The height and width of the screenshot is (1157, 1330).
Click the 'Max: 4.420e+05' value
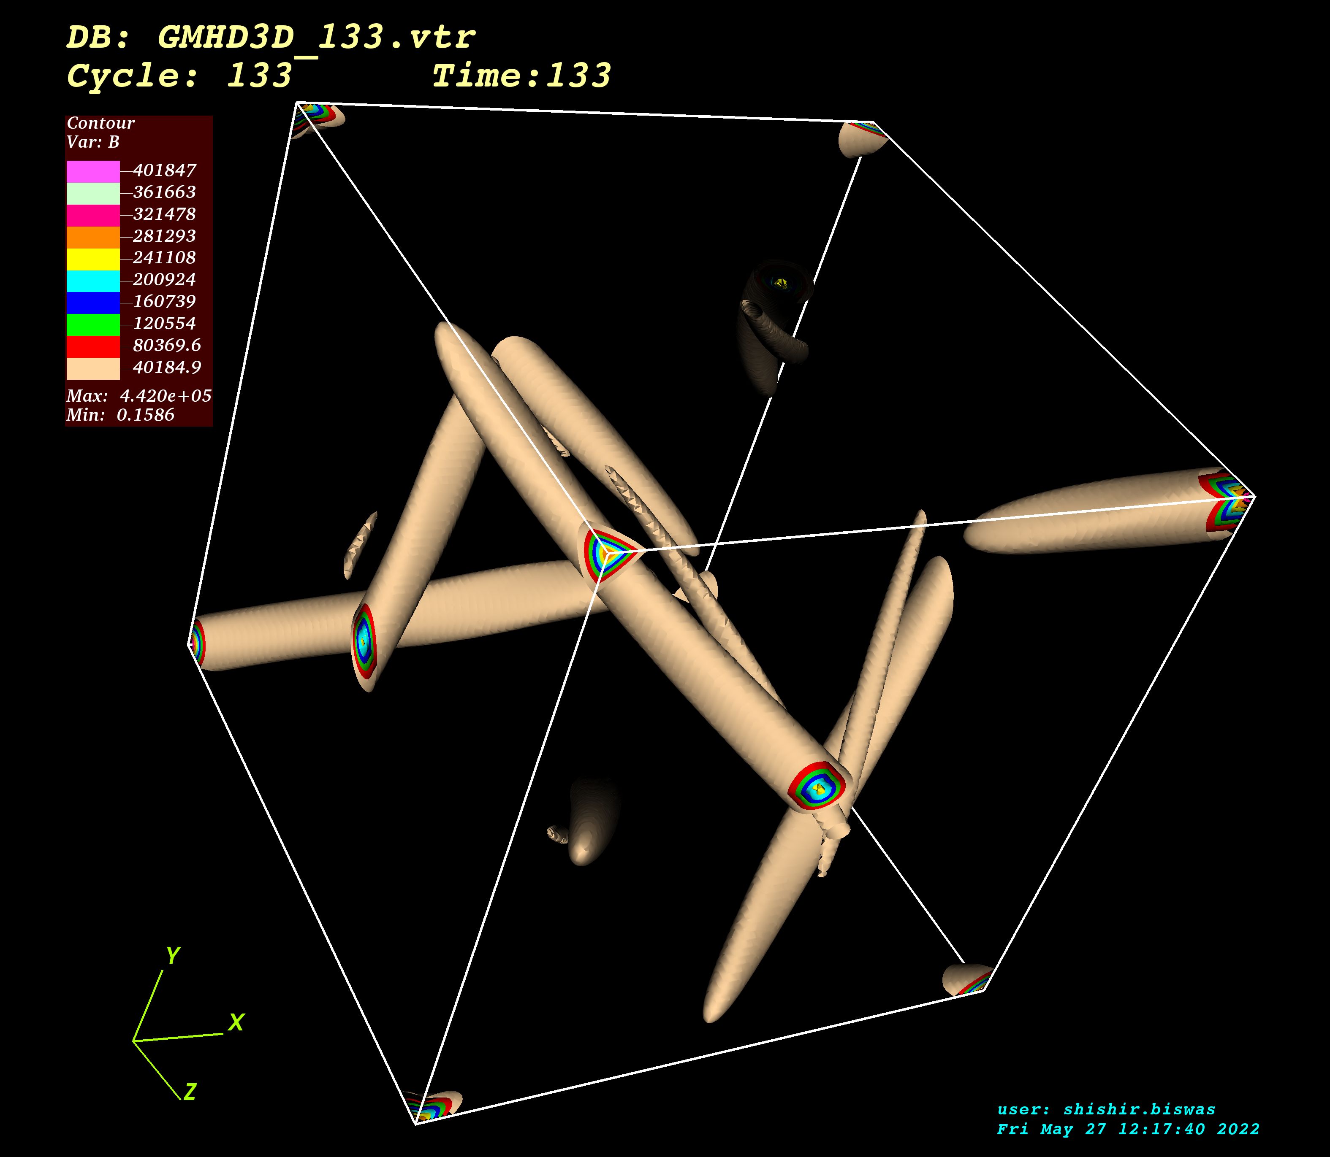[x=139, y=396]
